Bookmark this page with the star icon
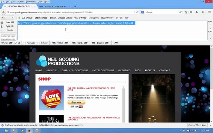 [x=186, y=12]
